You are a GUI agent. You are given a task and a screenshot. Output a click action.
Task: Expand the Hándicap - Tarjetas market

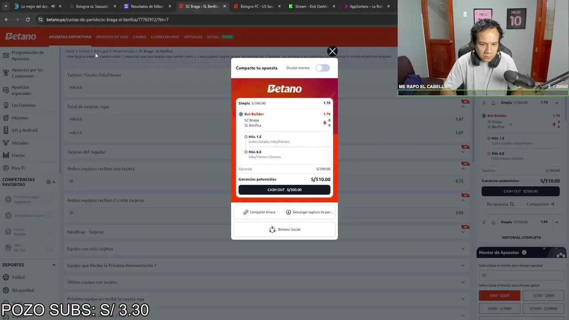[x=463, y=232]
